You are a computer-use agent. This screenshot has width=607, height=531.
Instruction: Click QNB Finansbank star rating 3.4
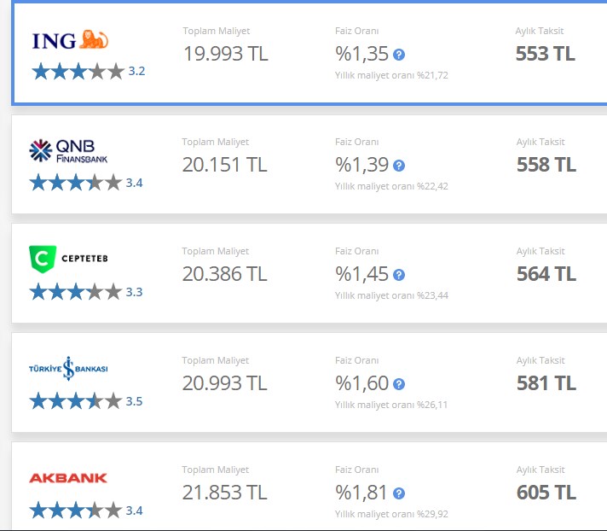(x=86, y=183)
